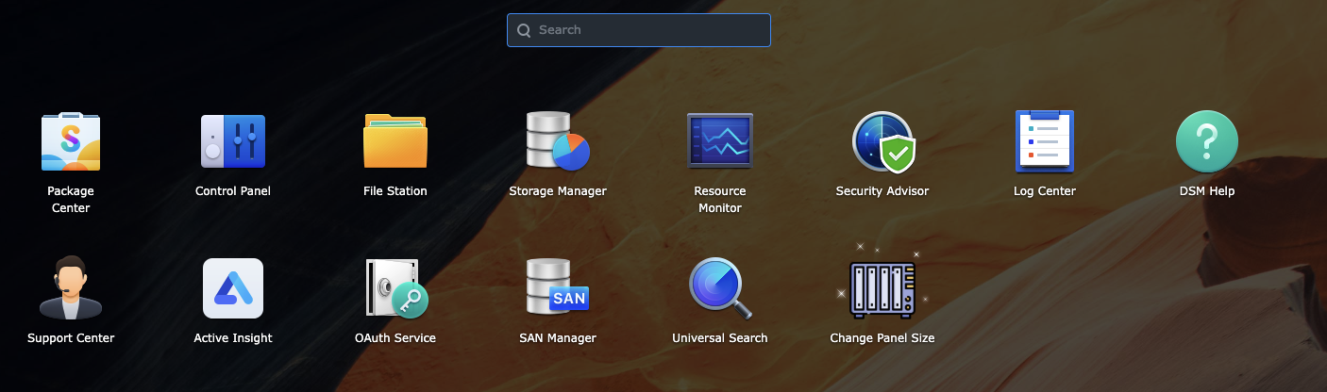
Task: Click the "Support Center" label text
Action: [x=71, y=338]
